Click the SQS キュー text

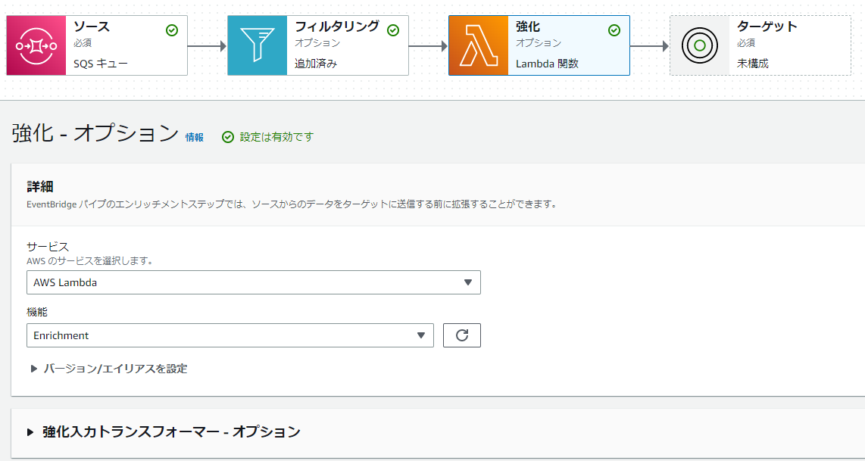[x=101, y=64]
